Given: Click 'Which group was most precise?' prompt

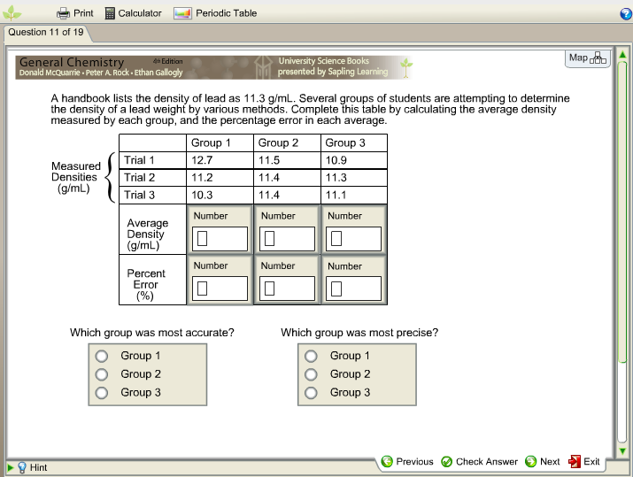Looking at the screenshot, I should click(x=359, y=333).
